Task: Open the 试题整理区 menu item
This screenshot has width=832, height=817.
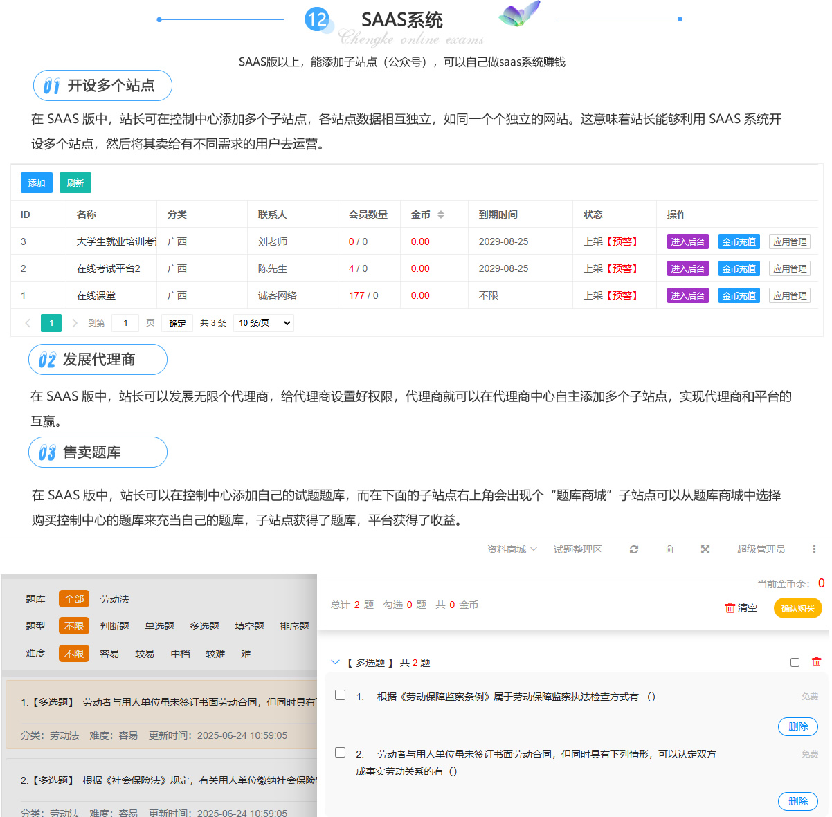Action: [x=577, y=549]
